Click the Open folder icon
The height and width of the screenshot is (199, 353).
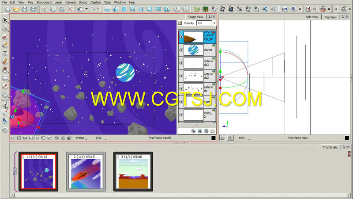click(16, 9)
